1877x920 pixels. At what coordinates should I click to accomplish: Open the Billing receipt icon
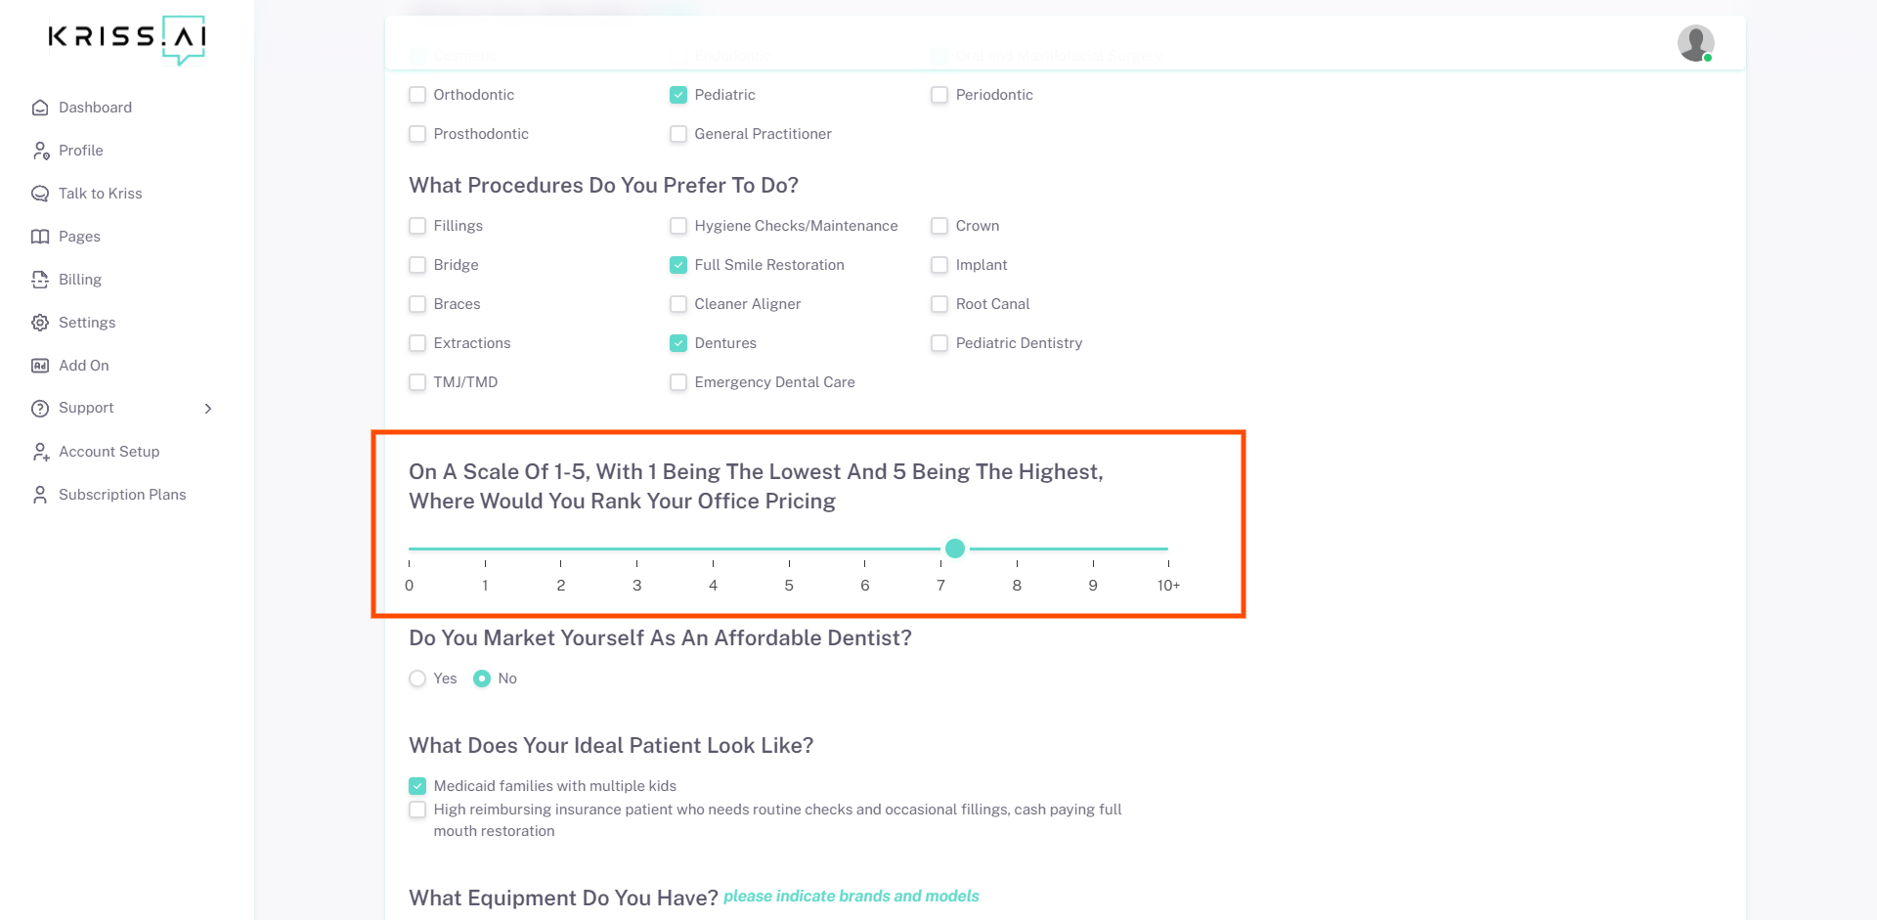(40, 280)
